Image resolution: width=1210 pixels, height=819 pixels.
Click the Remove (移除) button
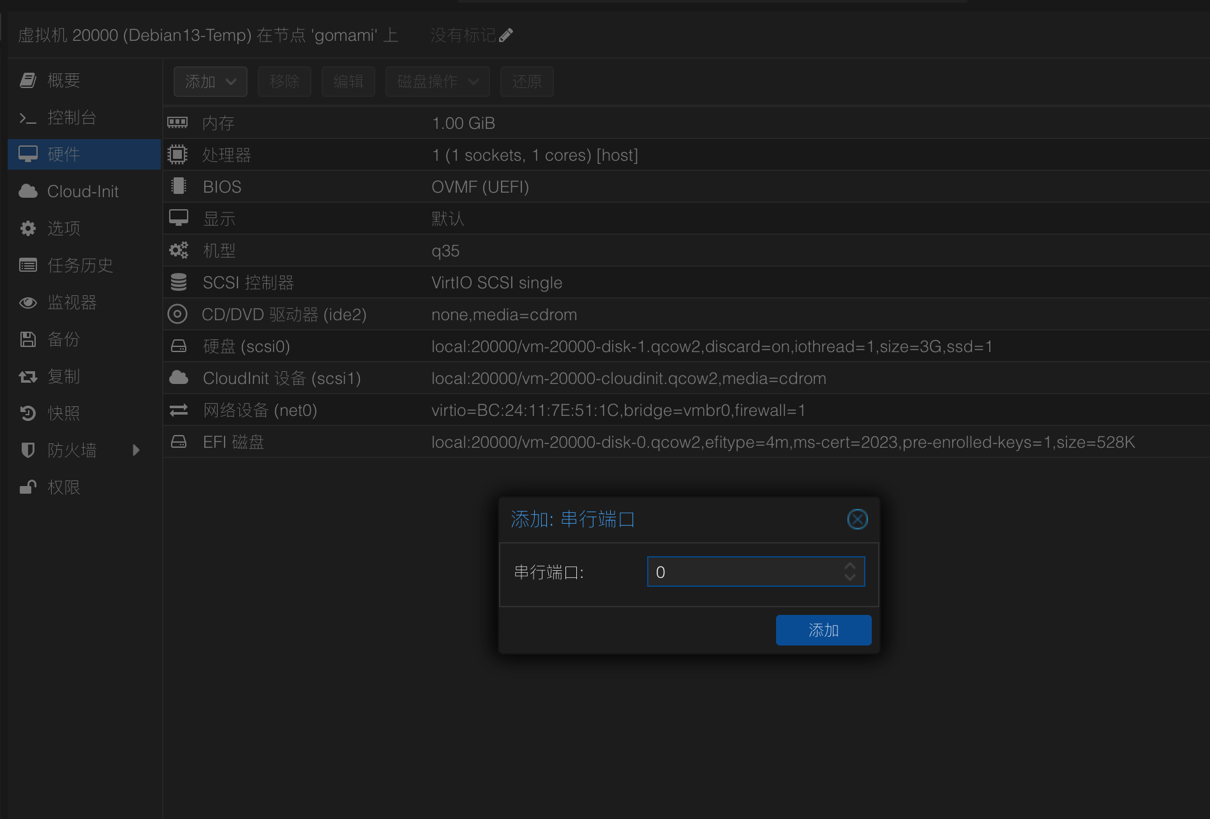click(284, 82)
